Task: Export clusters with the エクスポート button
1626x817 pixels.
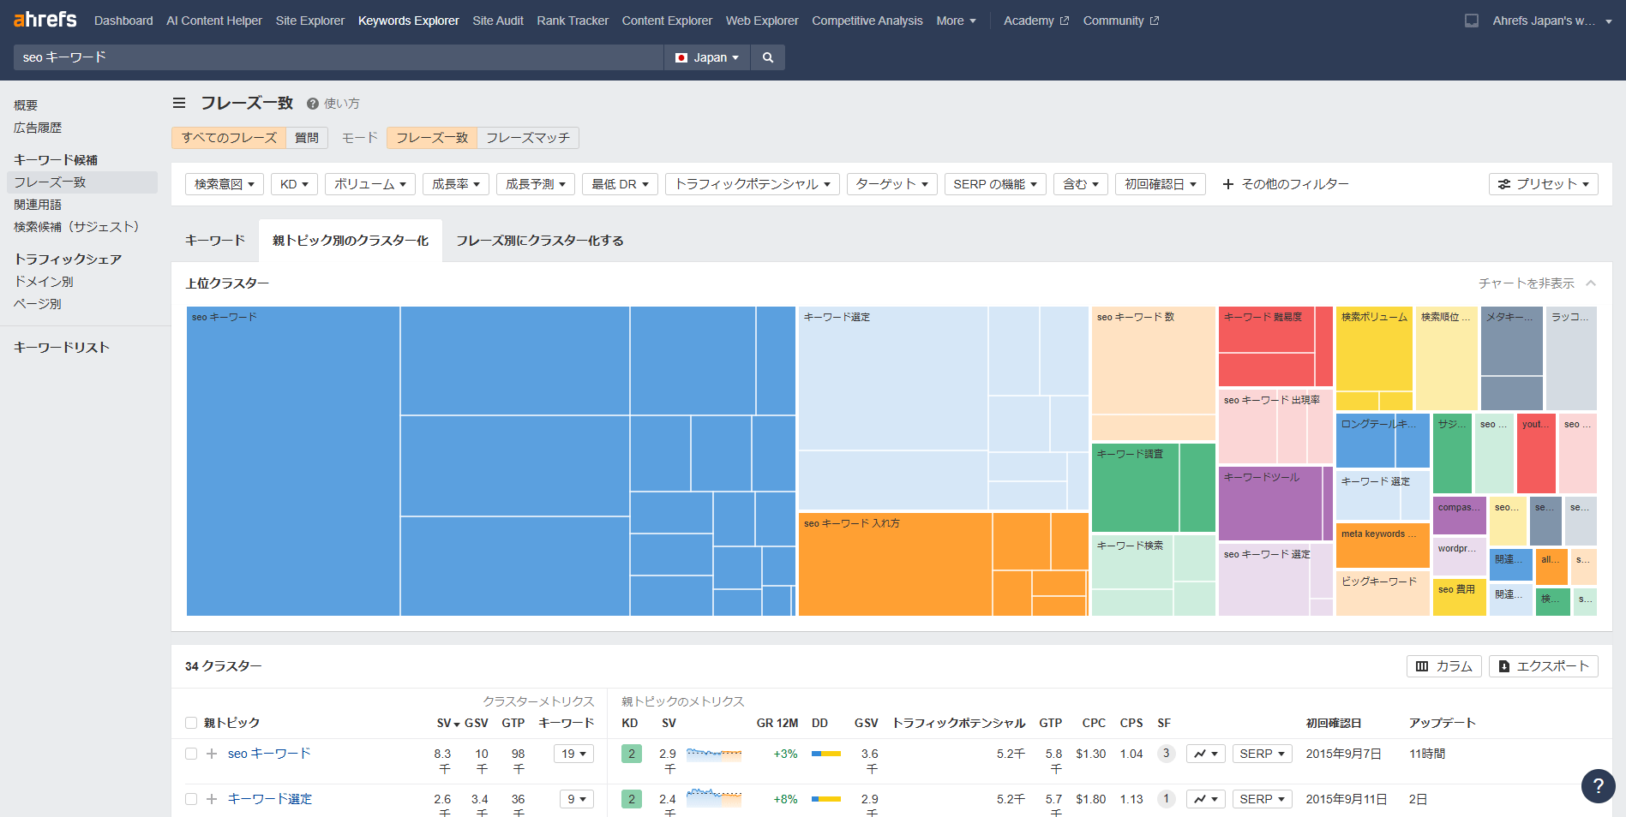Action: click(x=1543, y=666)
